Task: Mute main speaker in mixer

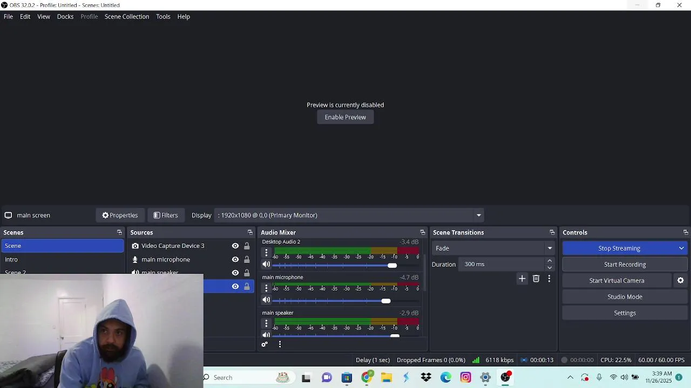Action: (x=266, y=335)
